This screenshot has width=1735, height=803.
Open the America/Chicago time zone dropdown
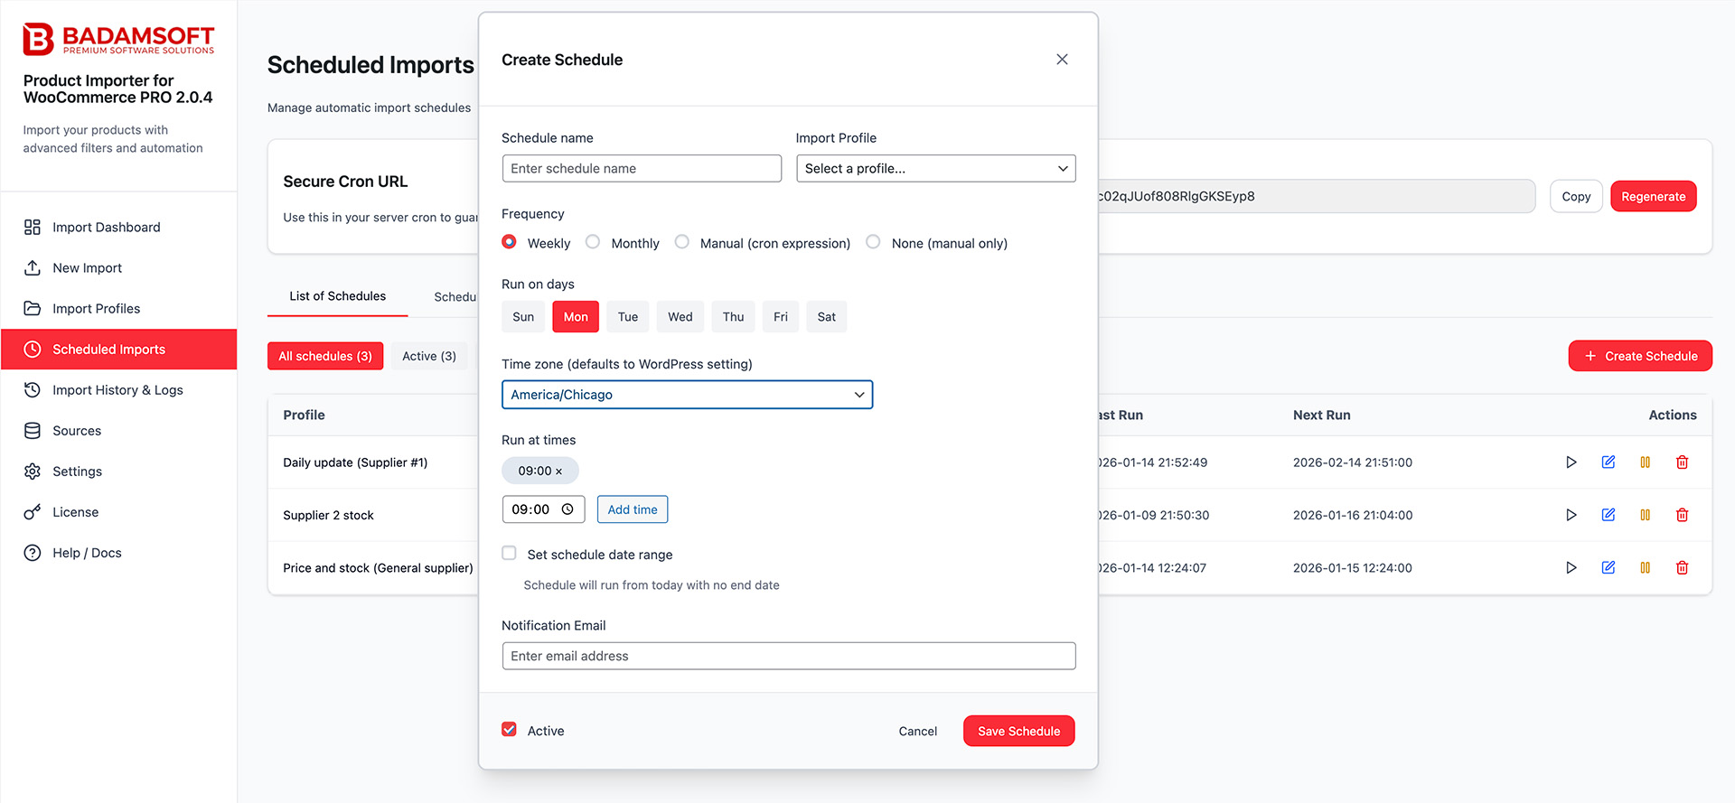point(688,395)
